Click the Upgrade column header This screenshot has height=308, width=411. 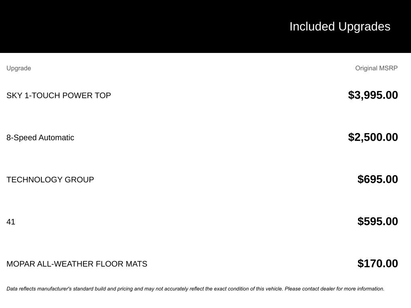click(x=18, y=68)
